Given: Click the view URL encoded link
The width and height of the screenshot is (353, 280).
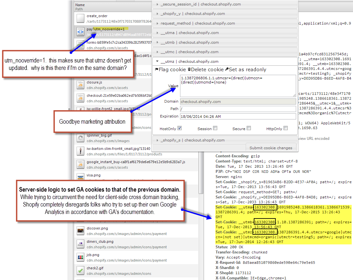Looking at the screenshot, I should coord(314,139).
